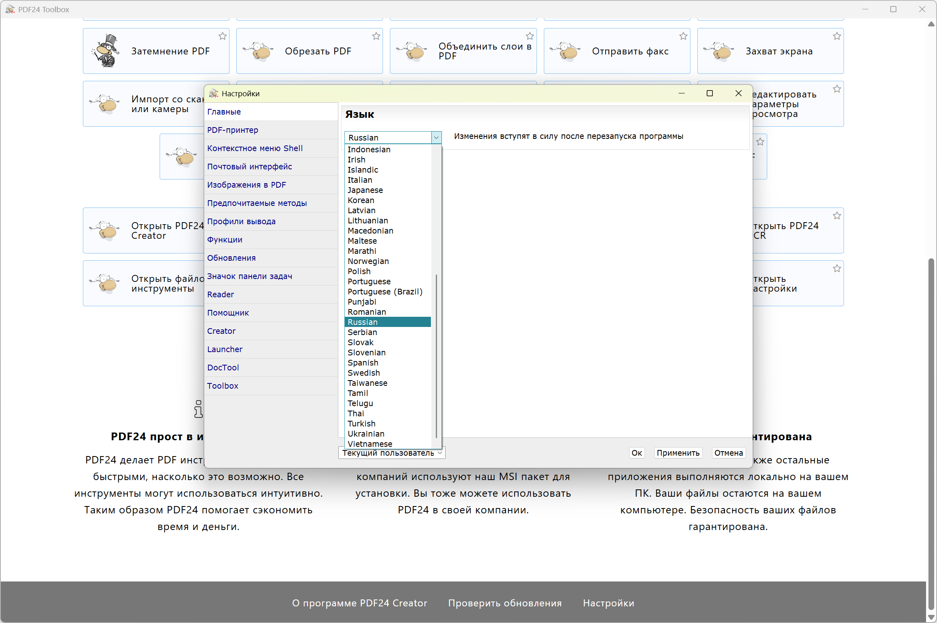Choose Japanese in language list

388,190
